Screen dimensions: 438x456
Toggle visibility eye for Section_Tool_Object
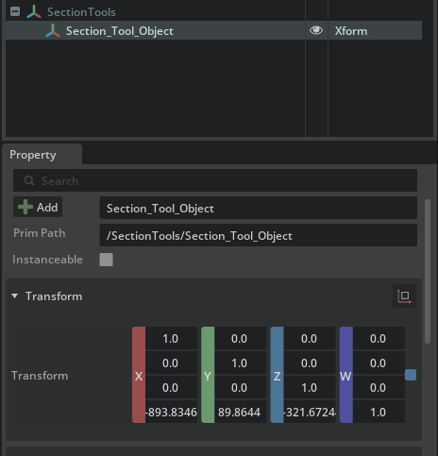316,30
